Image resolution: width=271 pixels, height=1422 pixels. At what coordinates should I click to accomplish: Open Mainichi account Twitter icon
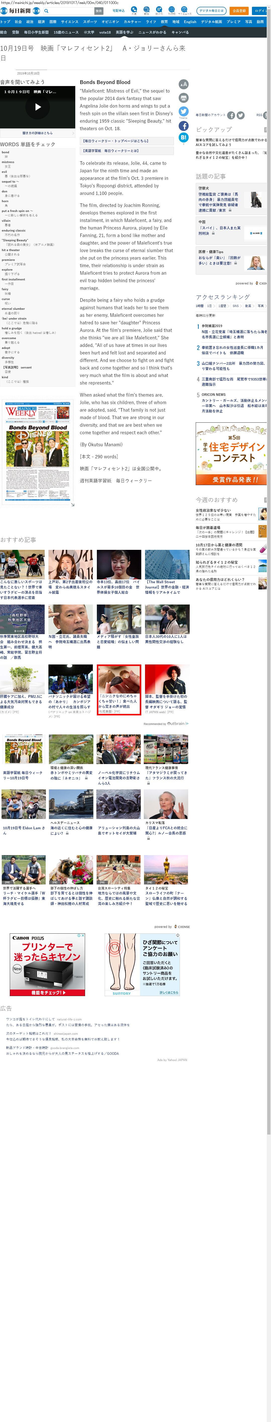241,115
